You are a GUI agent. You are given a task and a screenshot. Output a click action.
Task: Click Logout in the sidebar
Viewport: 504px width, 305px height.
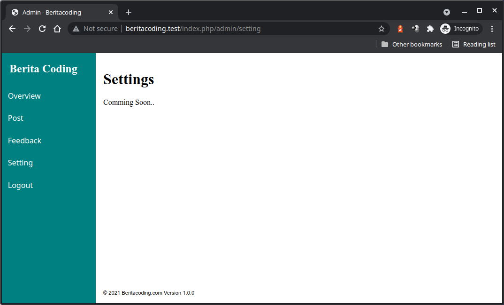click(20, 185)
